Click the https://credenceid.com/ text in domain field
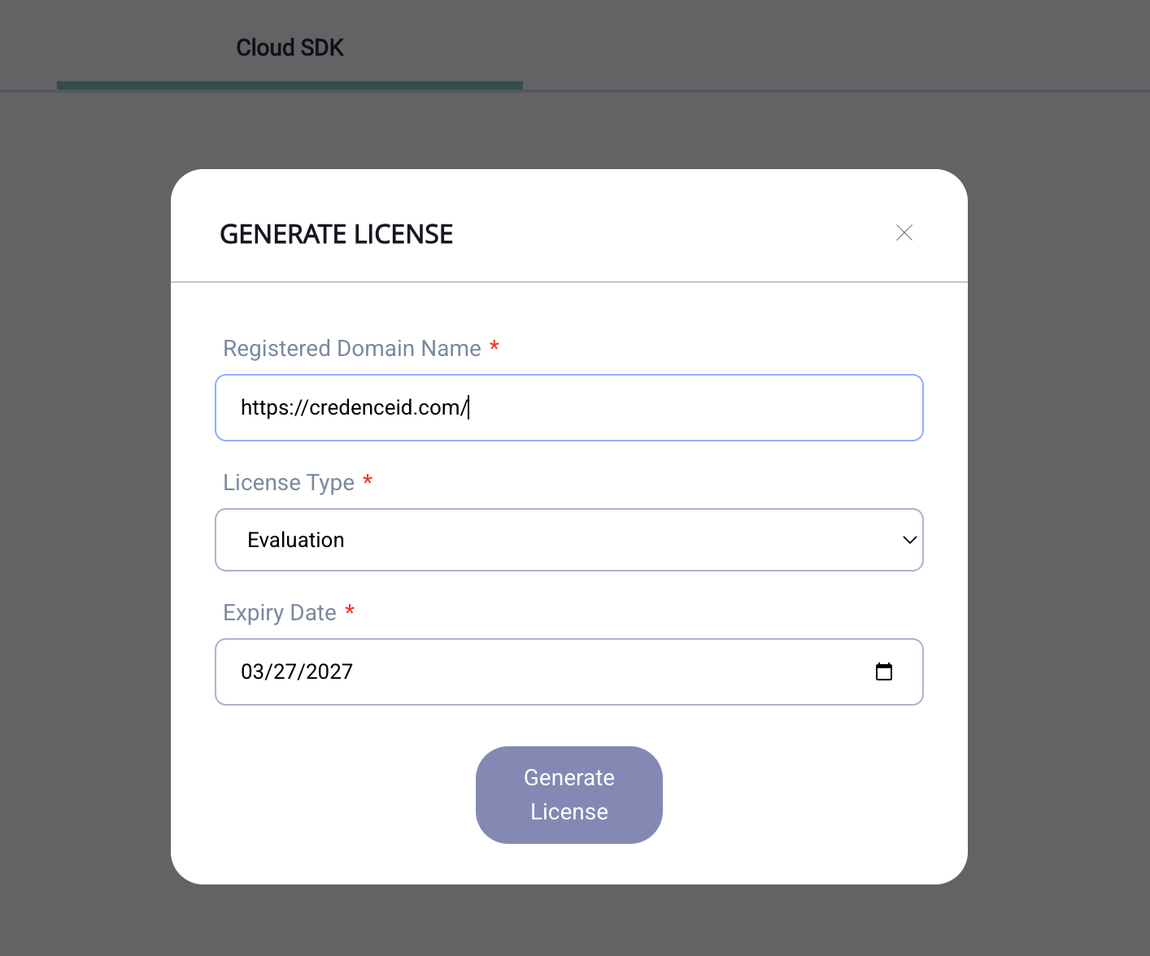Image resolution: width=1150 pixels, height=956 pixels. [354, 407]
